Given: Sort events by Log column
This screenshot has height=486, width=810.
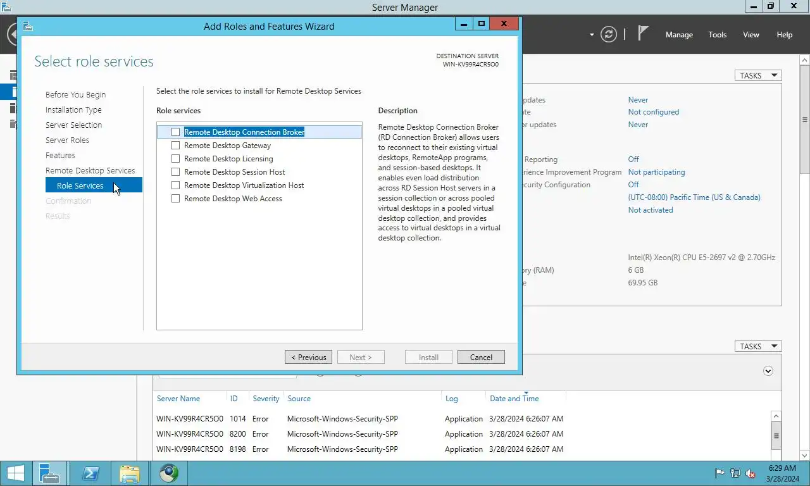Looking at the screenshot, I should tap(451, 399).
